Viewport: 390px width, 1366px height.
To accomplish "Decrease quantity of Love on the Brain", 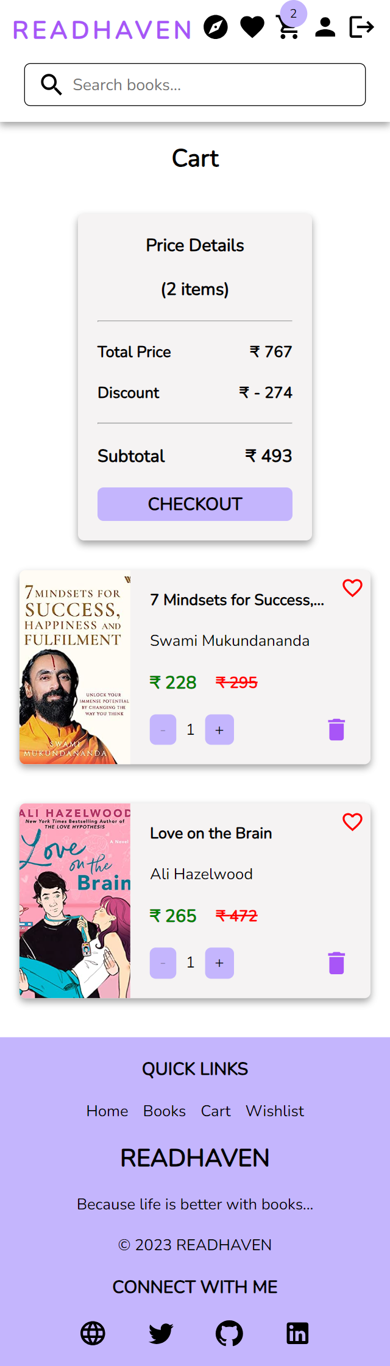I will coord(163,963).
